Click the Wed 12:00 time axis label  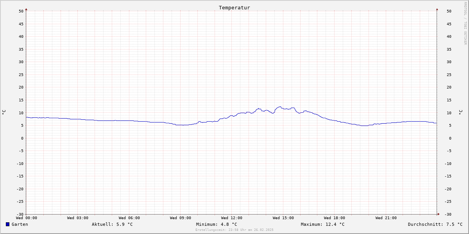(x=232, y=218)
